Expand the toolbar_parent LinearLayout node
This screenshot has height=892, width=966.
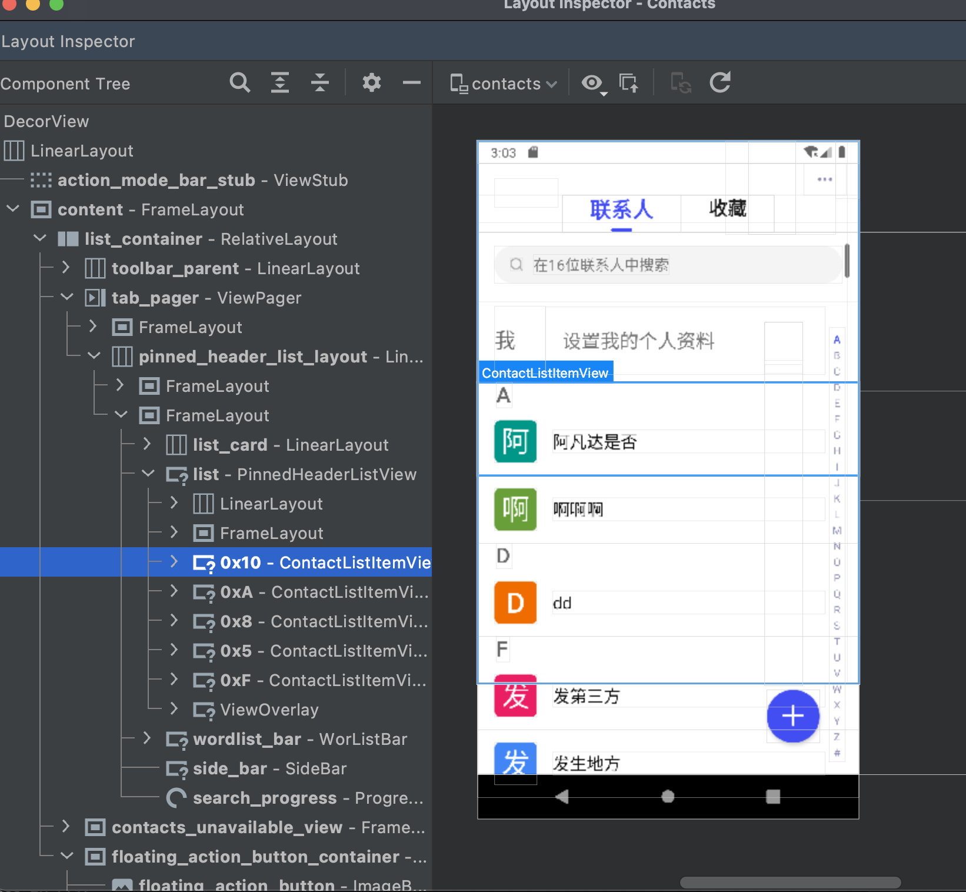click(x=66, y=268)
